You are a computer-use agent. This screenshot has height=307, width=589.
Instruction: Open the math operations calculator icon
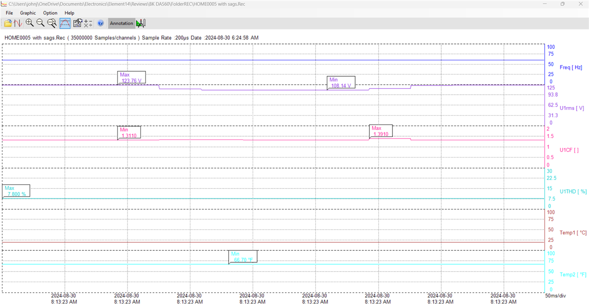(88, 23)
